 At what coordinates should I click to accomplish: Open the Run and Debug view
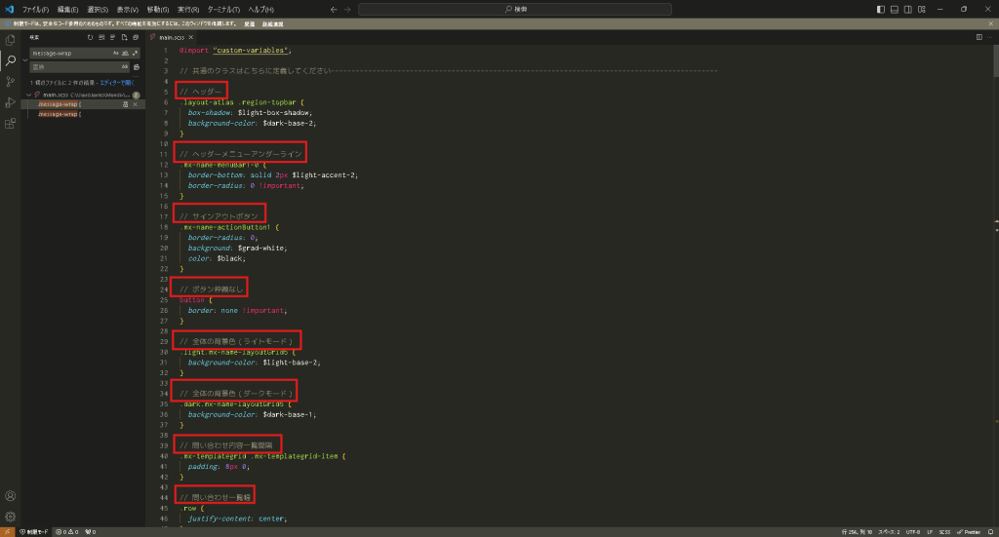11,102
